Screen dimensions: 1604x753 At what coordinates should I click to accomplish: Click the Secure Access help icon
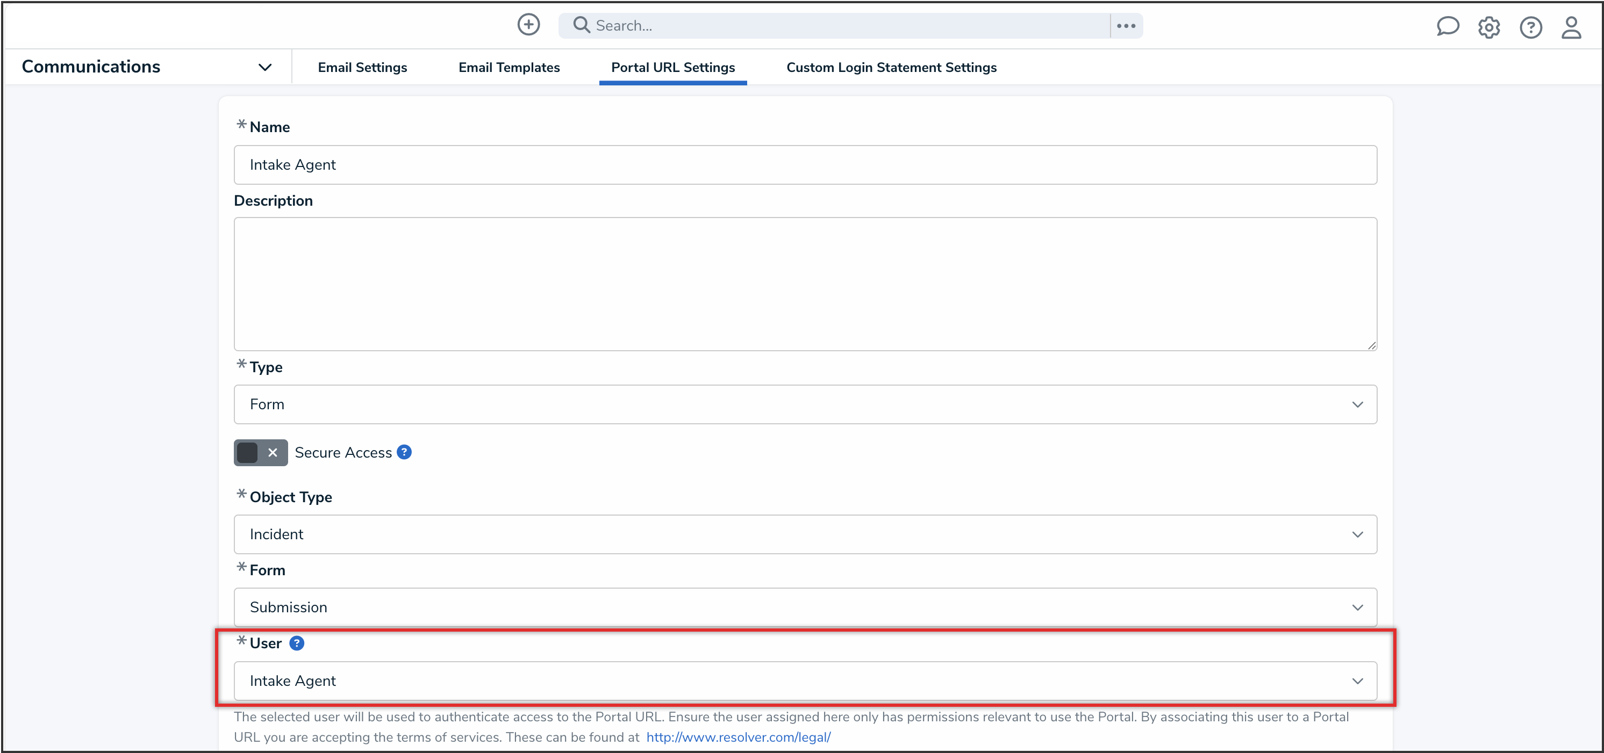tap(404, 452)
